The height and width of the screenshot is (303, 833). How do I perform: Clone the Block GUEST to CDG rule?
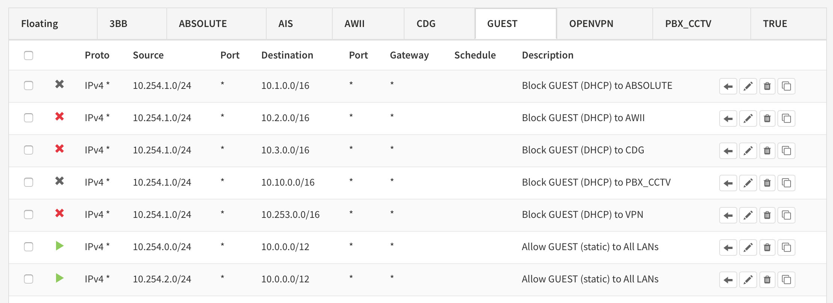tap(786, 151)
